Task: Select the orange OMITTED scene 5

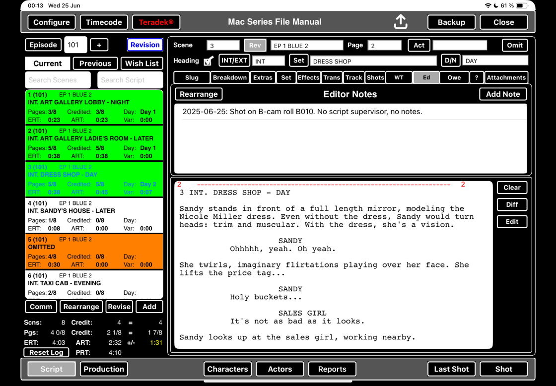Action: [94, 252]
